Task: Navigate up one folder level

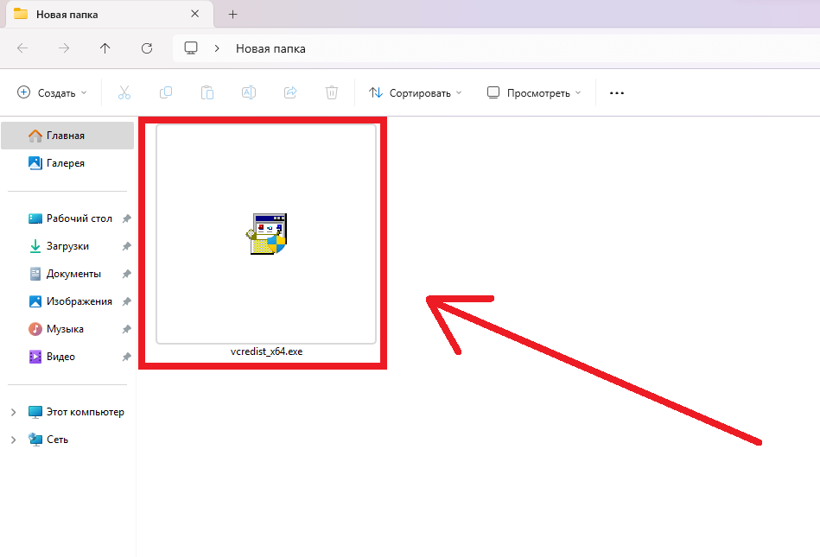Action: (105, 48)
